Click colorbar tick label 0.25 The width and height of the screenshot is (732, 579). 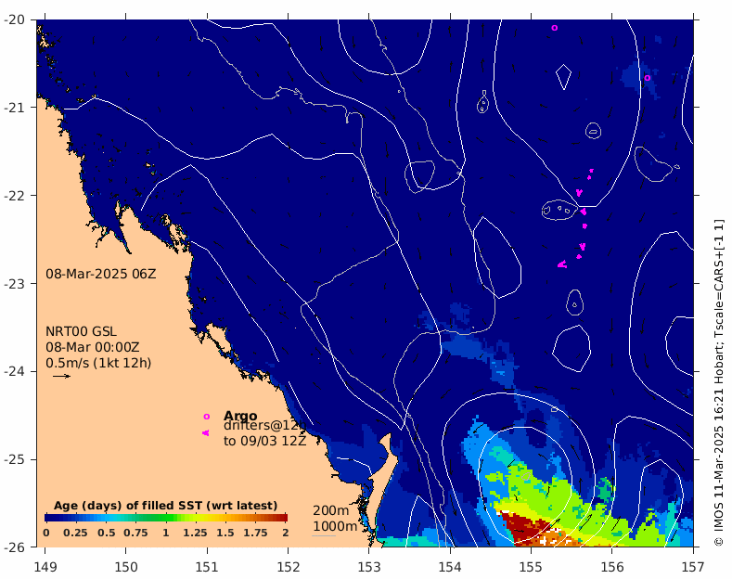pyautogui.click(x=75, y=533)
